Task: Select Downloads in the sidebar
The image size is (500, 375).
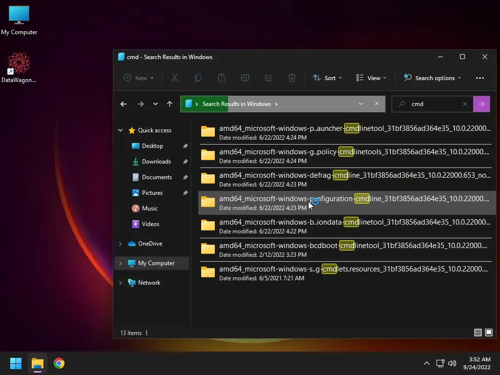Action: 156,162
